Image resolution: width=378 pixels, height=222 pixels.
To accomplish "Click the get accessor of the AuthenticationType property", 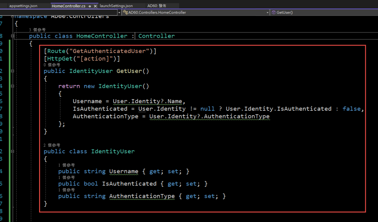I will [x=191, y=196].
